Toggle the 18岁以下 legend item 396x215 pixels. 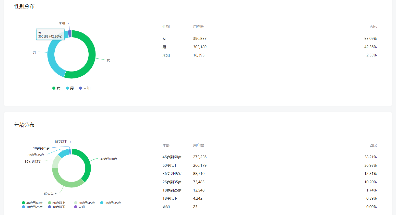click(57, 207)
